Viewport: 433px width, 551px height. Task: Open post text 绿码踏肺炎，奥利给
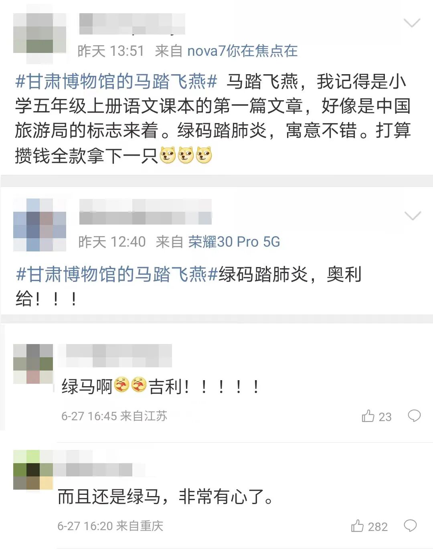pyautogui.click(x=188, y=286)
